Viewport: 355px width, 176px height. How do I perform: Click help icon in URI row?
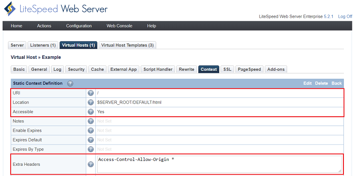pos(91,93)
